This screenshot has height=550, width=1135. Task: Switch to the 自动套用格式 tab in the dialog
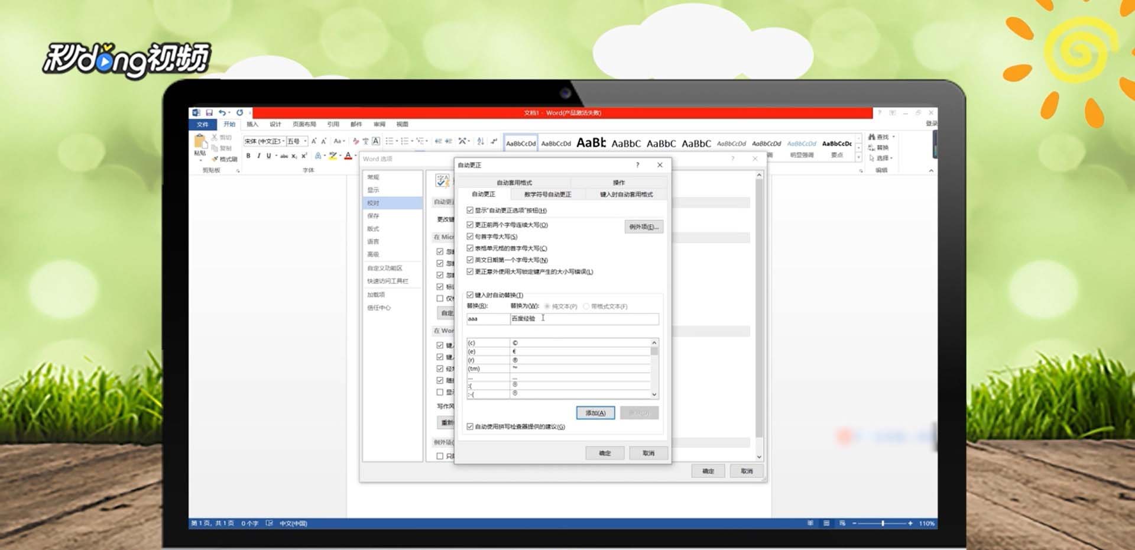(x=514, y=182)
